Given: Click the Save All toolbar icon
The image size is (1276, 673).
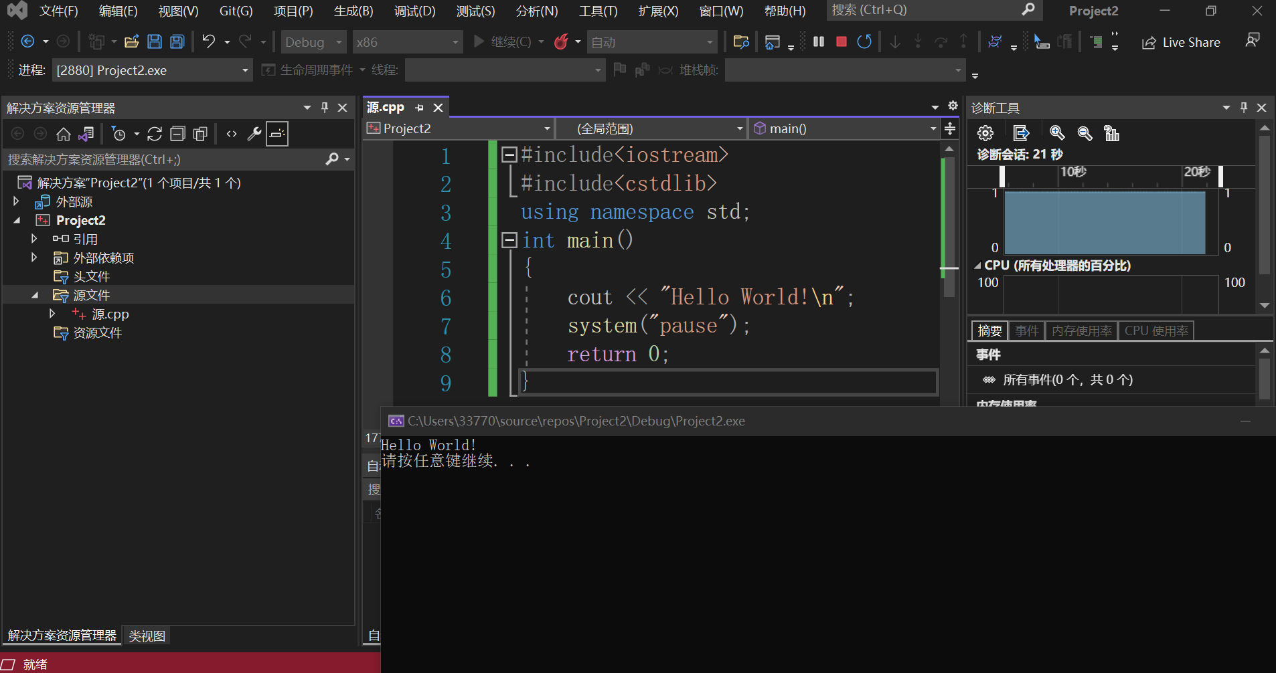Looking at the screenshot, I should [177, 42].
